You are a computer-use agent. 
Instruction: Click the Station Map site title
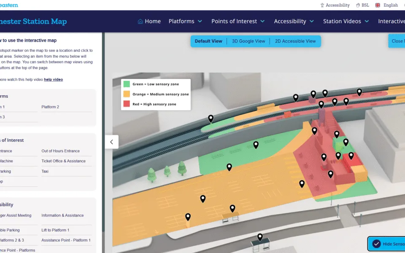click(x=33, y=22)
